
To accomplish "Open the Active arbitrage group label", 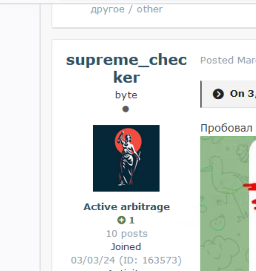I will (127, 207).
